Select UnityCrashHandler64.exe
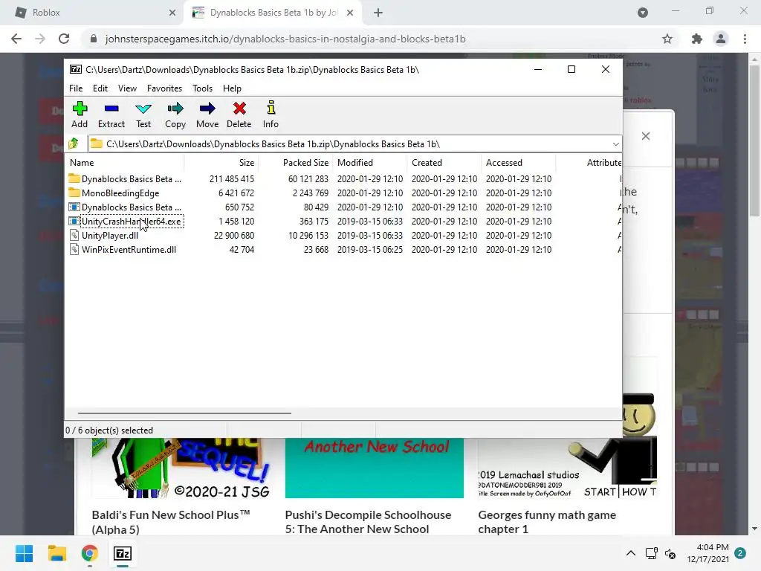This screenshot has width=761, height=571. (125, 222)
